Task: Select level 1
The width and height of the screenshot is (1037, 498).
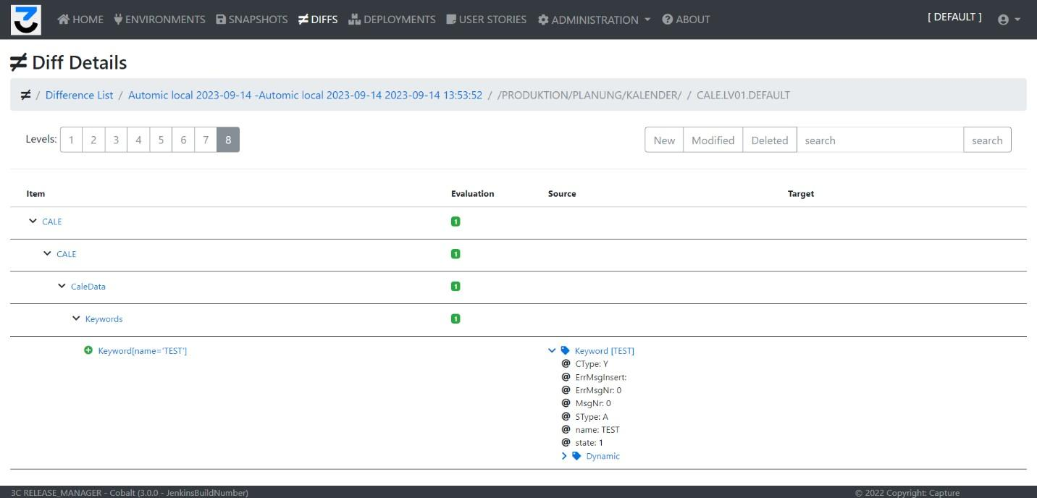Action: coord(71,140)
